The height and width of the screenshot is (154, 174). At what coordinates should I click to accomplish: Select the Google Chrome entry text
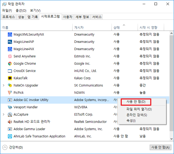(x=25, y=64)
